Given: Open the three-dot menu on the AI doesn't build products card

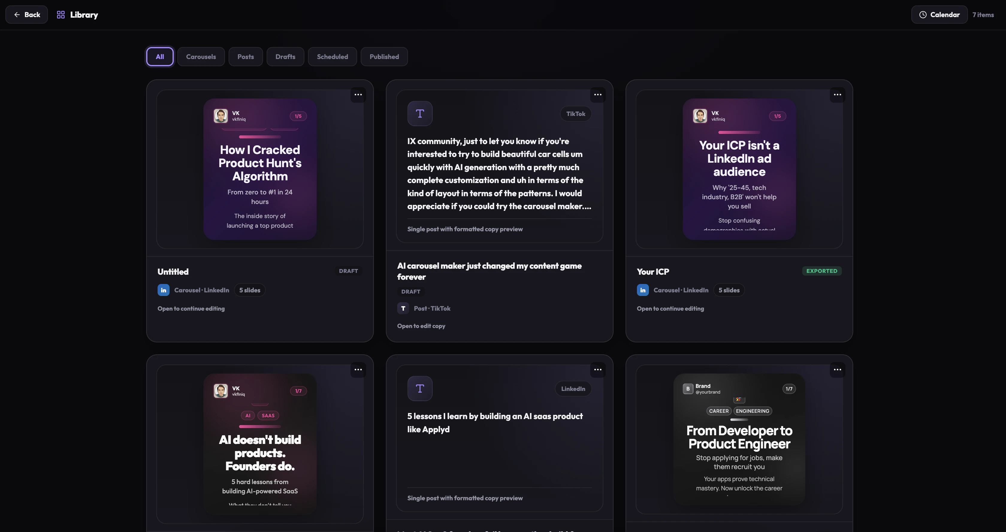Looking at the screenshot, I should tap(358, 370).
